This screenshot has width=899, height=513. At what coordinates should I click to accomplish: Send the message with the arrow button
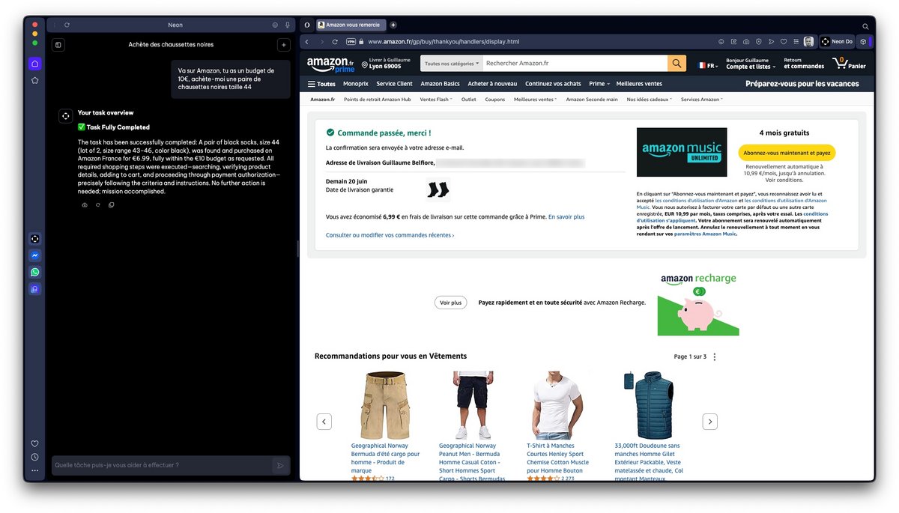click(x=280, y=465)
